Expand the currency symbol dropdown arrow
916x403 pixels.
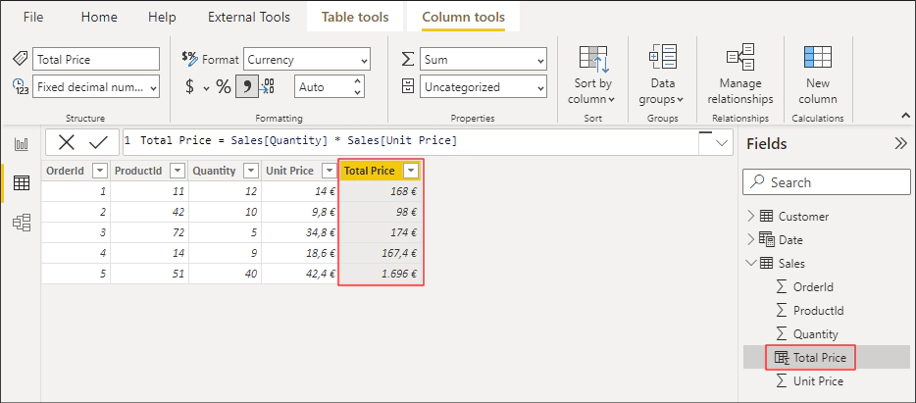[x=206, y=88]
